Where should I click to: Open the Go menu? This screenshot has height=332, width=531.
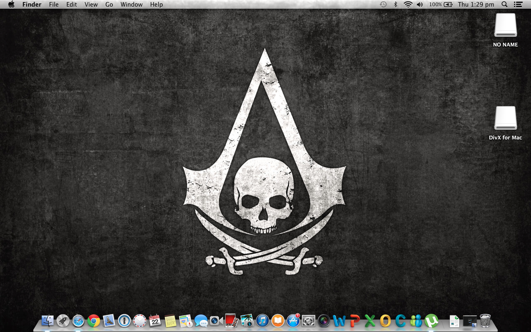pos(109,5)
